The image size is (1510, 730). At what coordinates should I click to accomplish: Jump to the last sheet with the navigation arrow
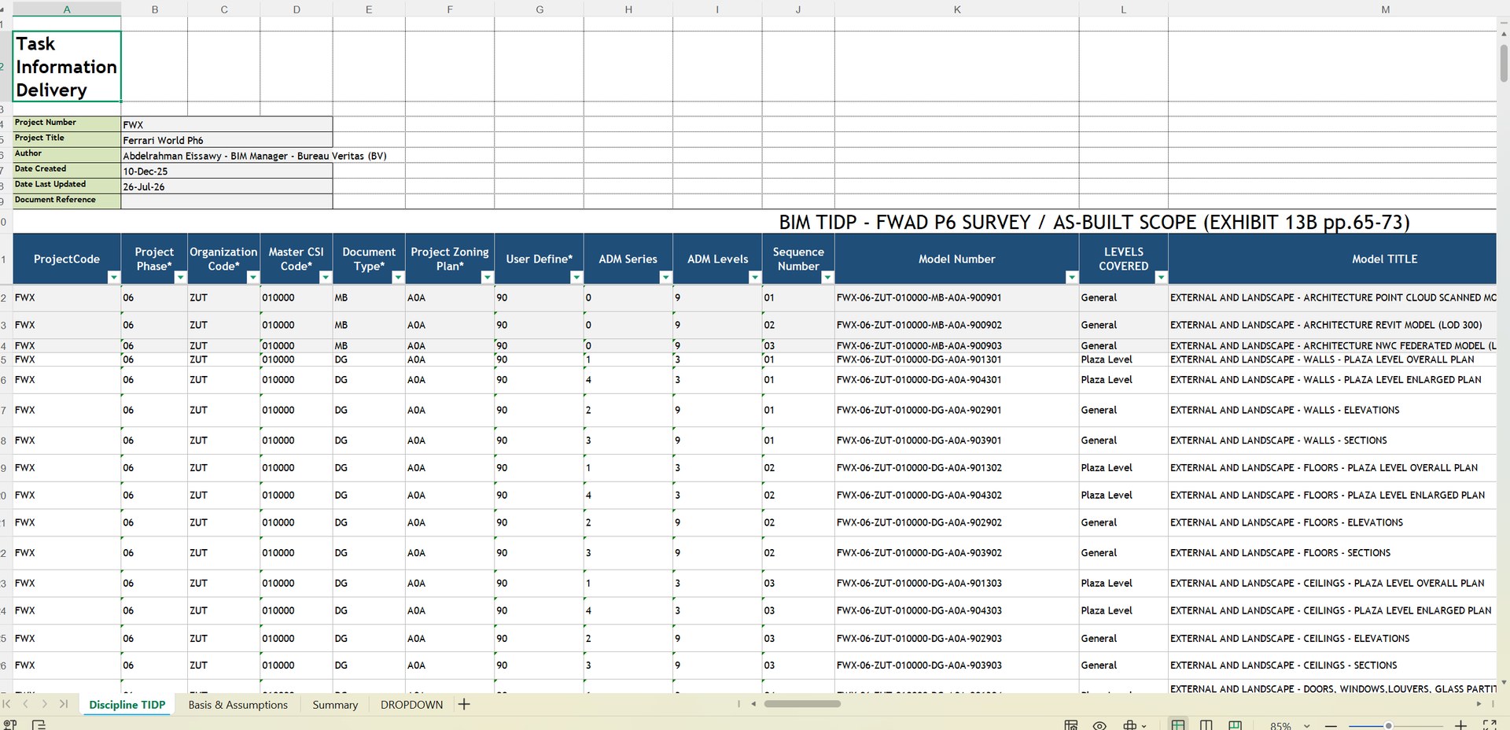(64, 704)
